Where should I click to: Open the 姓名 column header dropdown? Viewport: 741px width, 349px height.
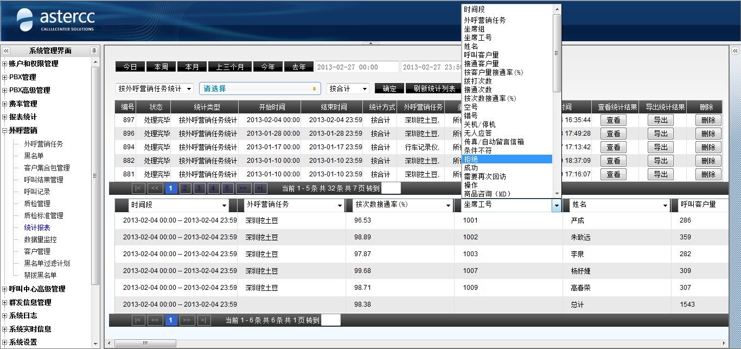click(665, 205)
